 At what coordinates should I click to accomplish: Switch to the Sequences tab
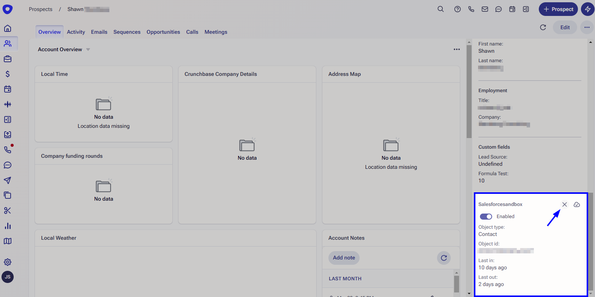[x=127, y=32]
